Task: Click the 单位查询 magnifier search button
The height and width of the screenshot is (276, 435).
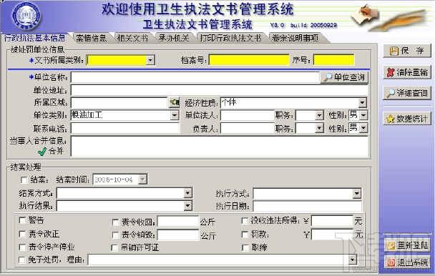Action: click(344, 77)
